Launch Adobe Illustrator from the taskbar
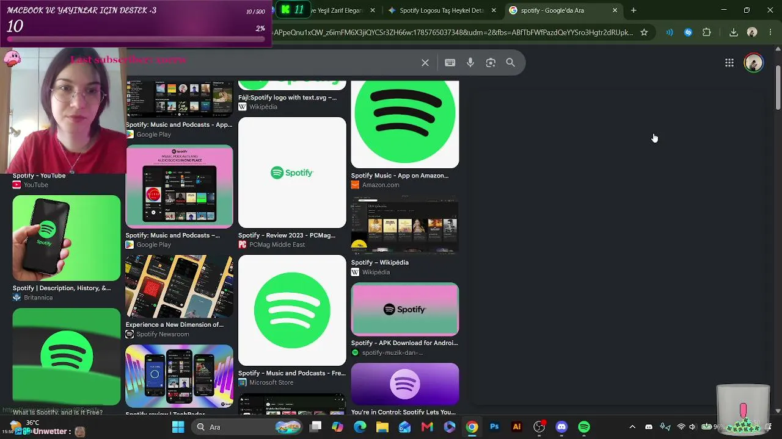This screenshot has width=782, height=439. coord(517,427)
